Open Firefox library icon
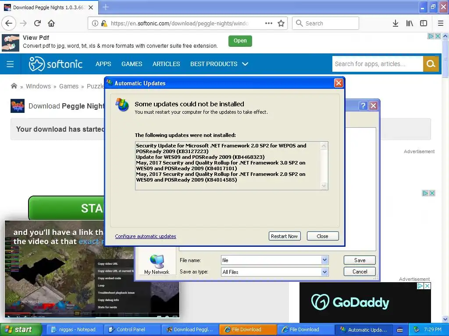This screenshot has height=336, width=449. point(410,23)
